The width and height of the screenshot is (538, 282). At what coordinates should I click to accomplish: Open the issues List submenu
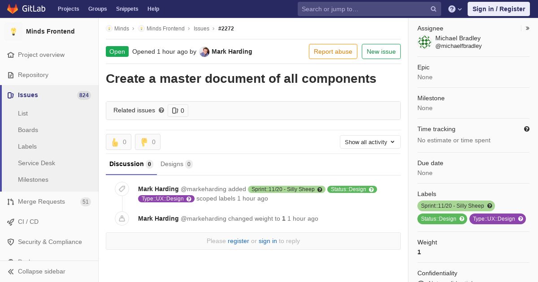(x=23, y=113)
